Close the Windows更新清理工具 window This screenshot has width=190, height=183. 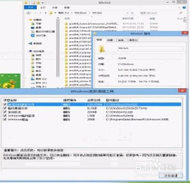[x=182, y=91]
